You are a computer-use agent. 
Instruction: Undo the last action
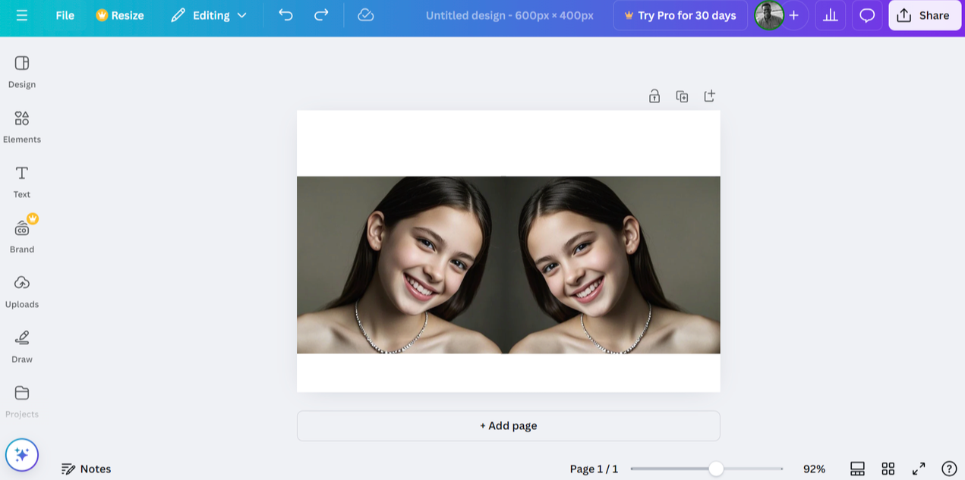(286, 15)
